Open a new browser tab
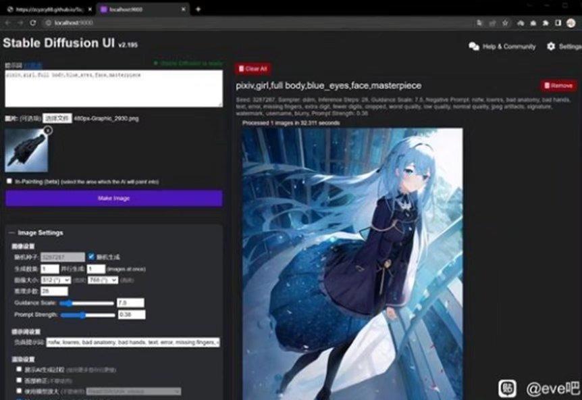 199,9
